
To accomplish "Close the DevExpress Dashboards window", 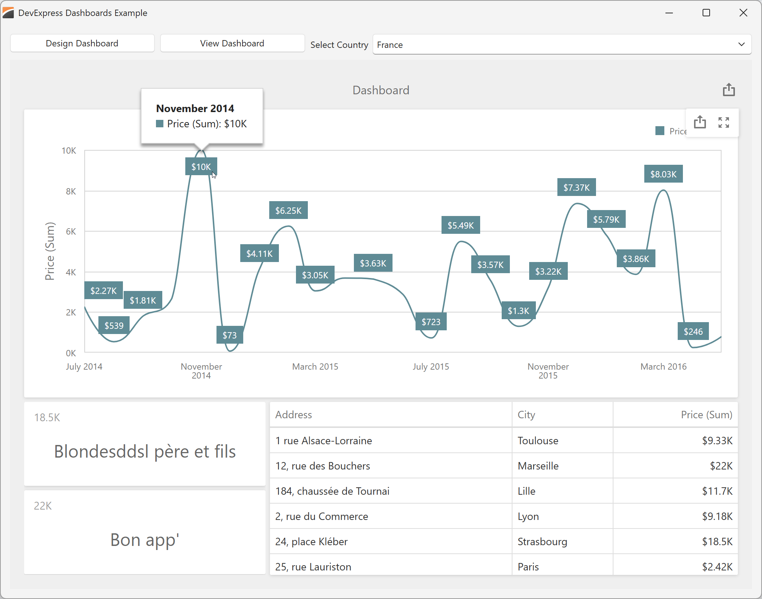I will (x=743, y=13).
